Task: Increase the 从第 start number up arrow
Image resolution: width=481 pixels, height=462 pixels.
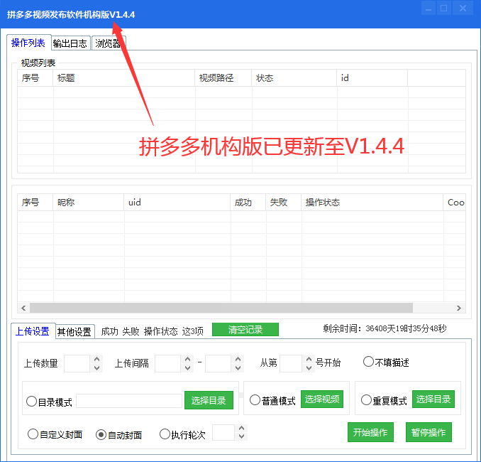Action: click(309, 359)
